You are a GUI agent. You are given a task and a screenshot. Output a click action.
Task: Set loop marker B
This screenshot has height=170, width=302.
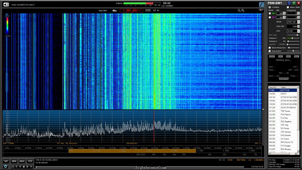tap(20, 167)
